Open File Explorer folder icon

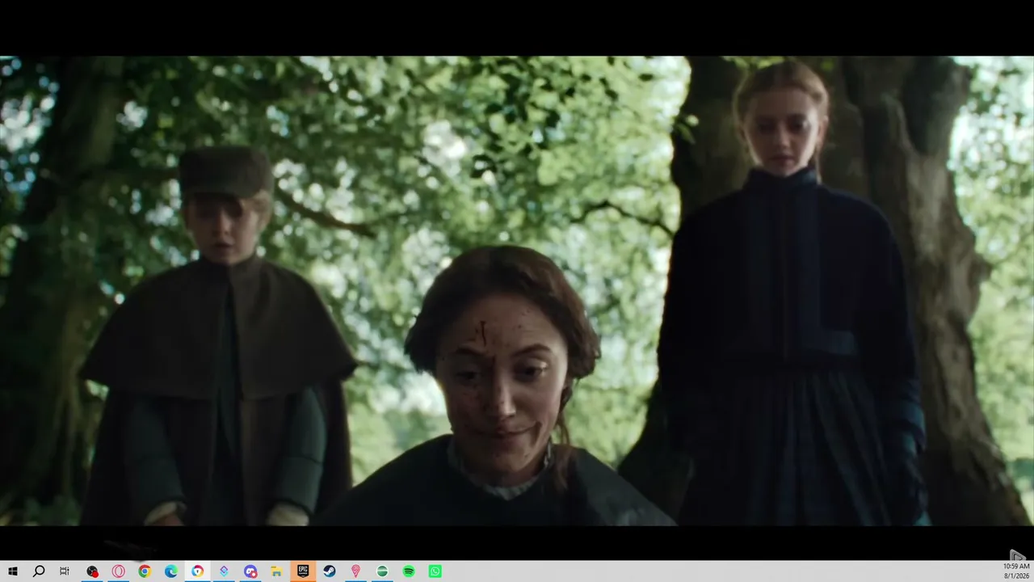click(276, 571)
